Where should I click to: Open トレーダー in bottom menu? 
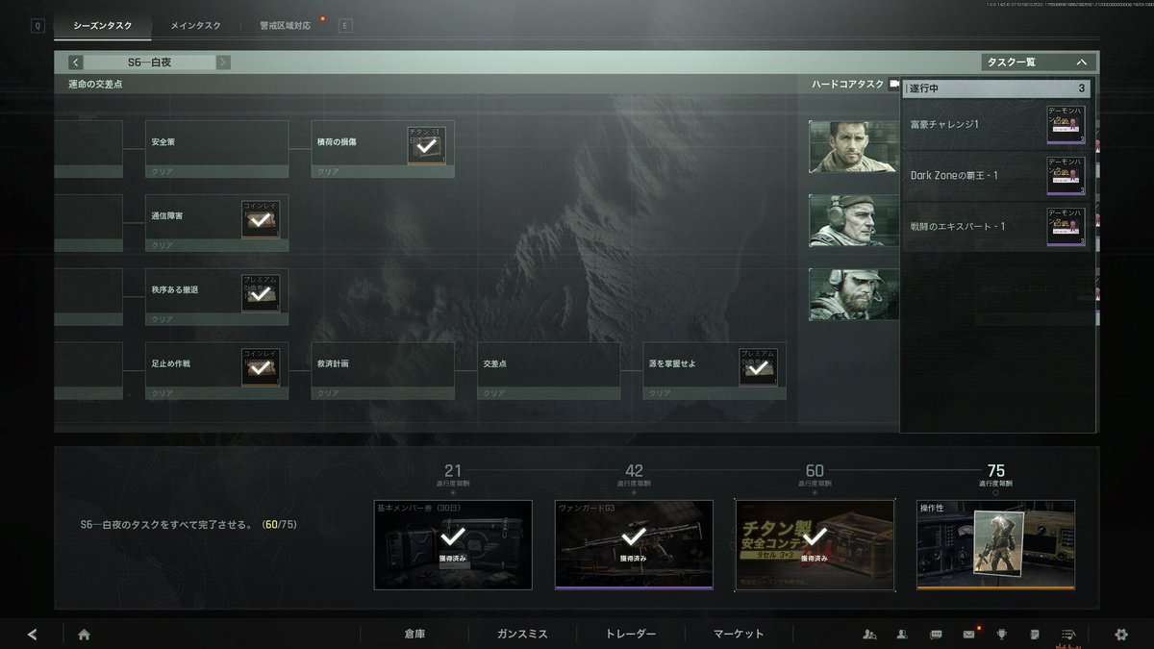631,634
